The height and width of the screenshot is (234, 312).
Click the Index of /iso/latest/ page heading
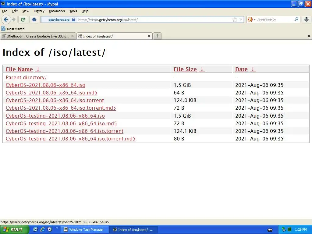click(54, 52)
